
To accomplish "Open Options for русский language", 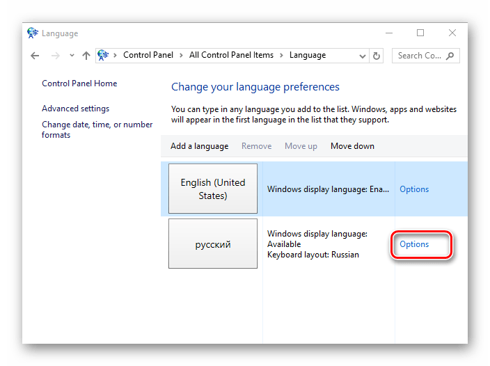I will [414, 244].
